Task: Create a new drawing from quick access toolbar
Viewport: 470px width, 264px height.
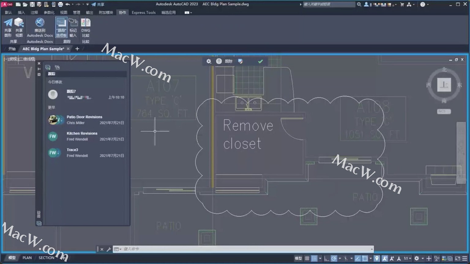Action: [18, 4]
